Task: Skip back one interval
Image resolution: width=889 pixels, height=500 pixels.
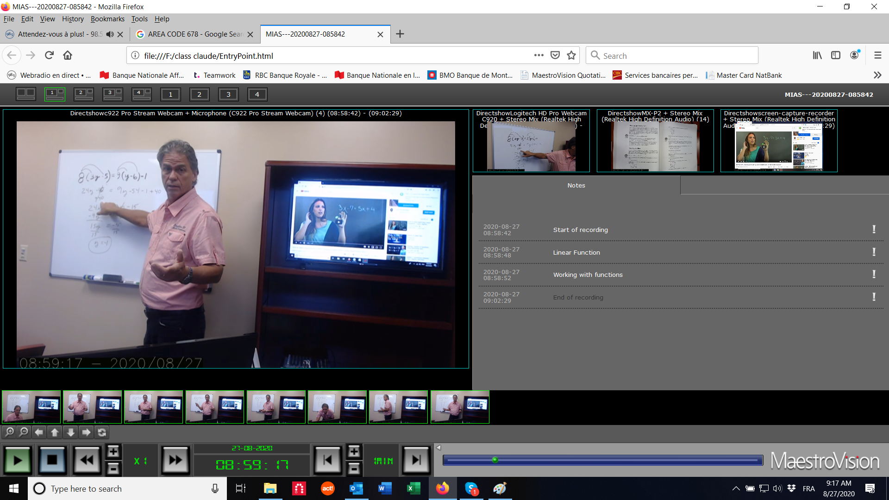Action: click(328, 460)
